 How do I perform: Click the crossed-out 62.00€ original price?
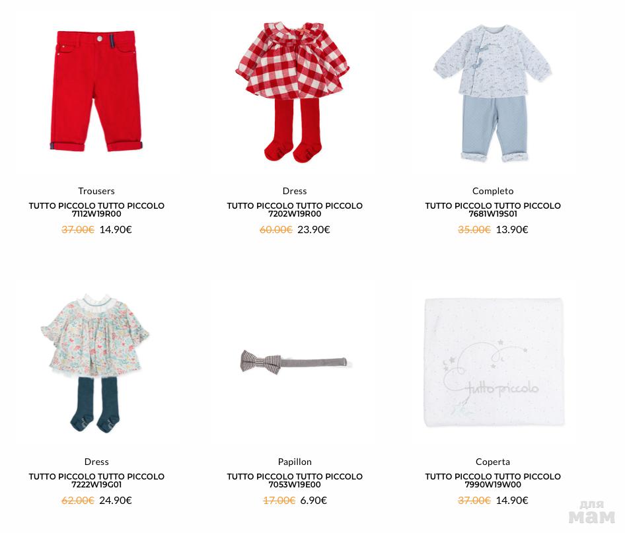78,501
